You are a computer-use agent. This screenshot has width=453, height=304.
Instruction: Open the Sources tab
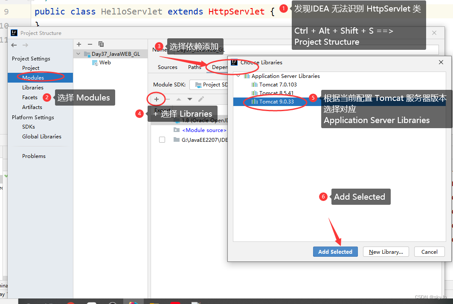click(167, 67)
